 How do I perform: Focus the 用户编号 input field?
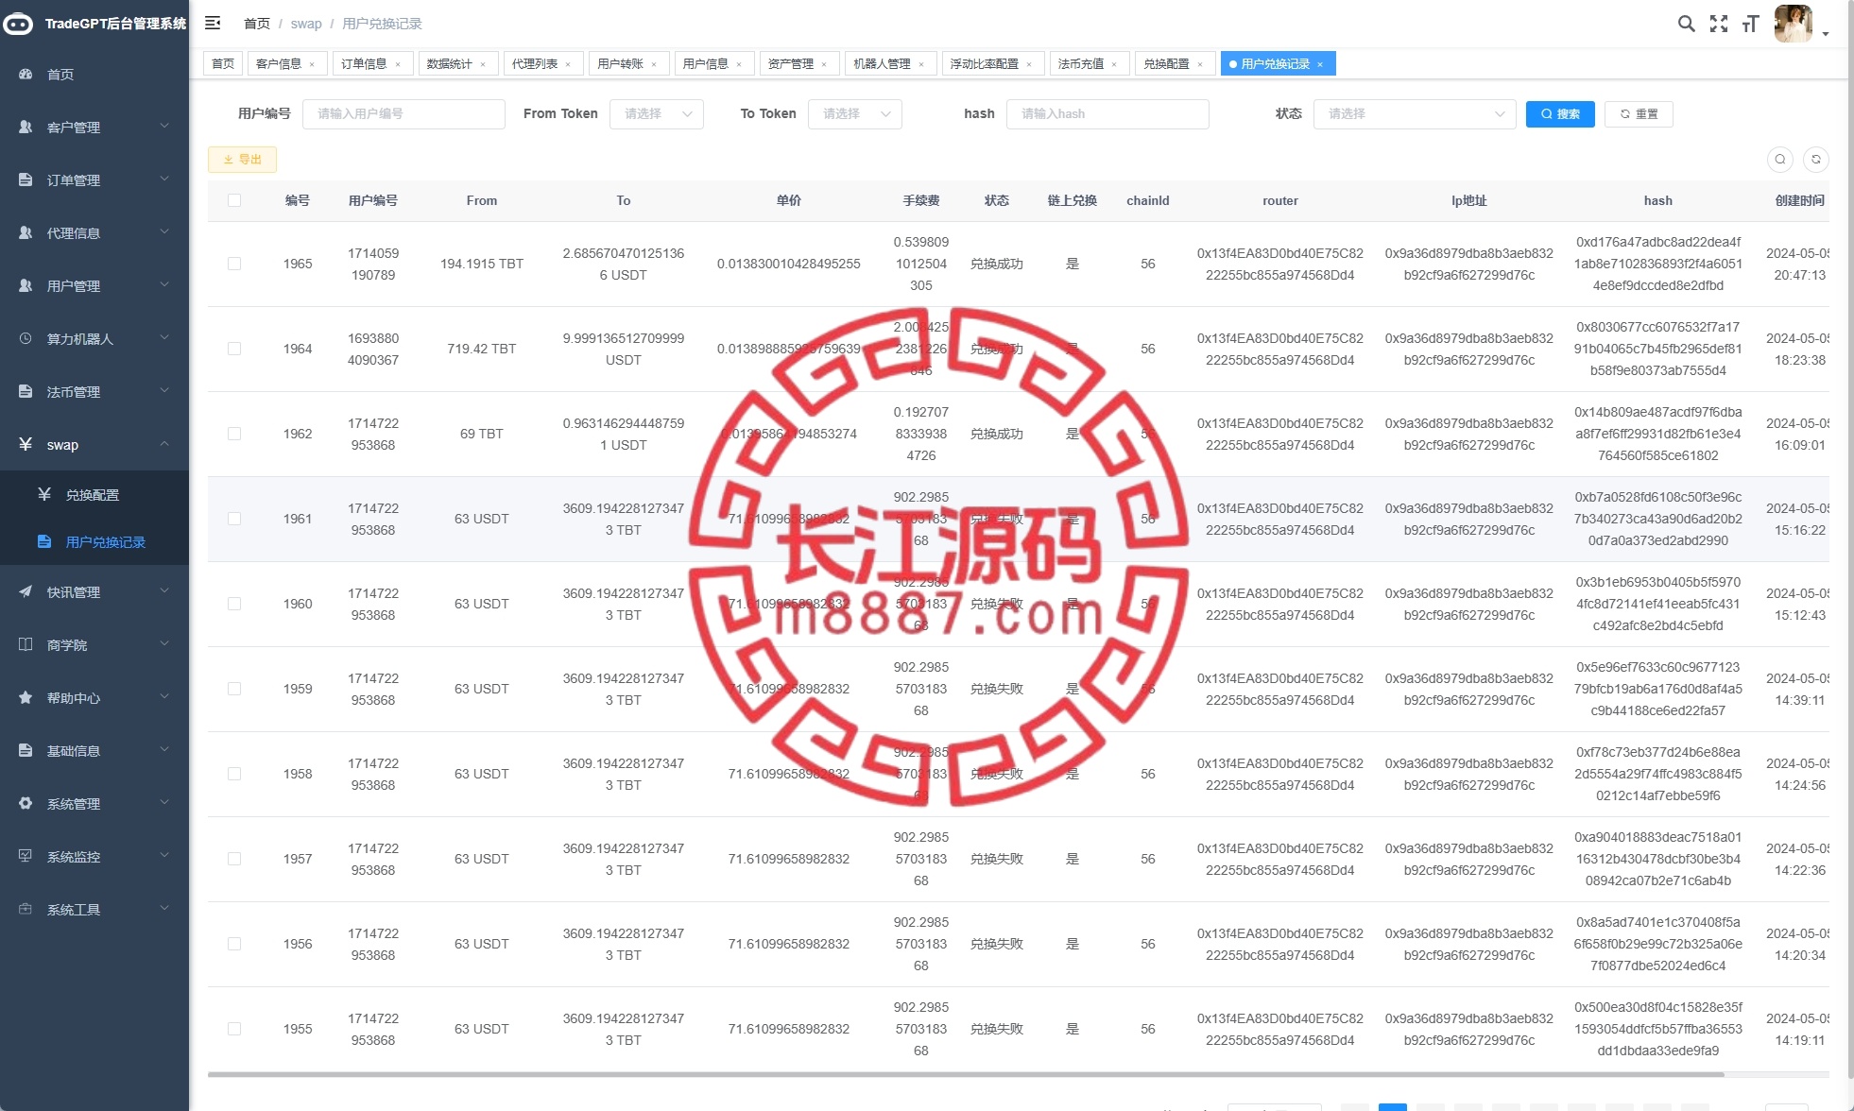click(x=403, y=113)
